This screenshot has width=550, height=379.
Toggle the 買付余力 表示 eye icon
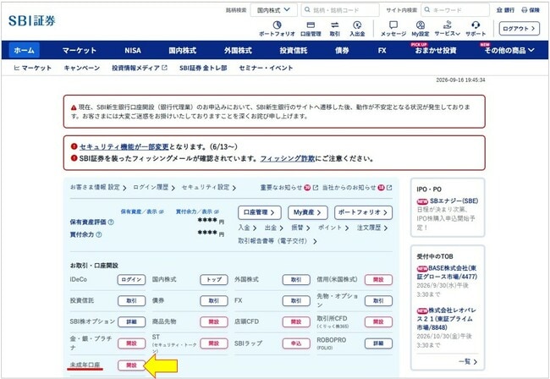coord(217,211)
